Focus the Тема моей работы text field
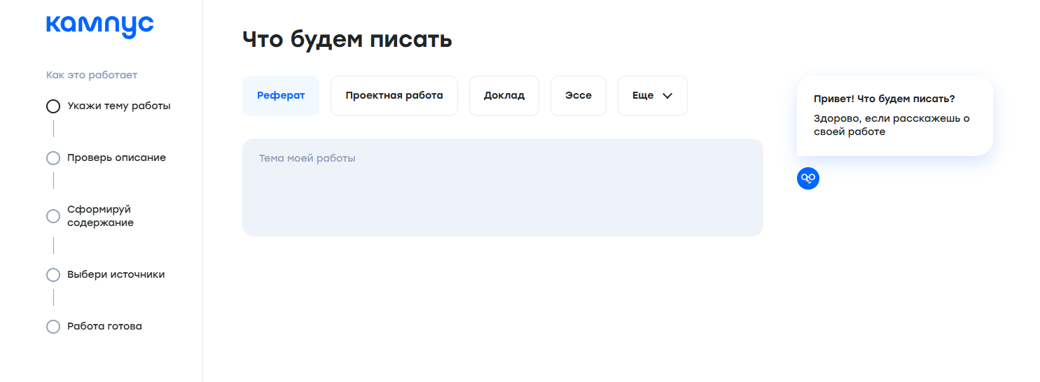The height and width of the screenshot is (382, 1040). pyautogui.click(x=503, y=188)
